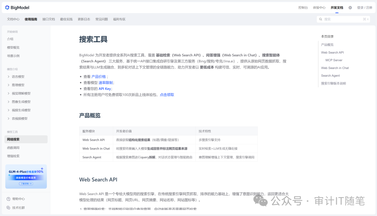Expand 音视频模型 section
The height and width of the screenshot is (216, 377).
tap(8, 118)
